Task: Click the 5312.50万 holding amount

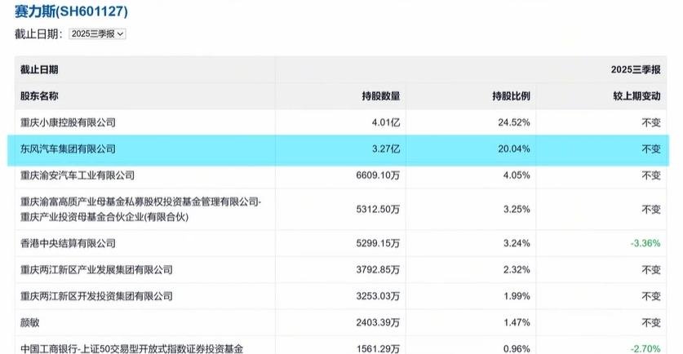Action: (x=378, y=210)
